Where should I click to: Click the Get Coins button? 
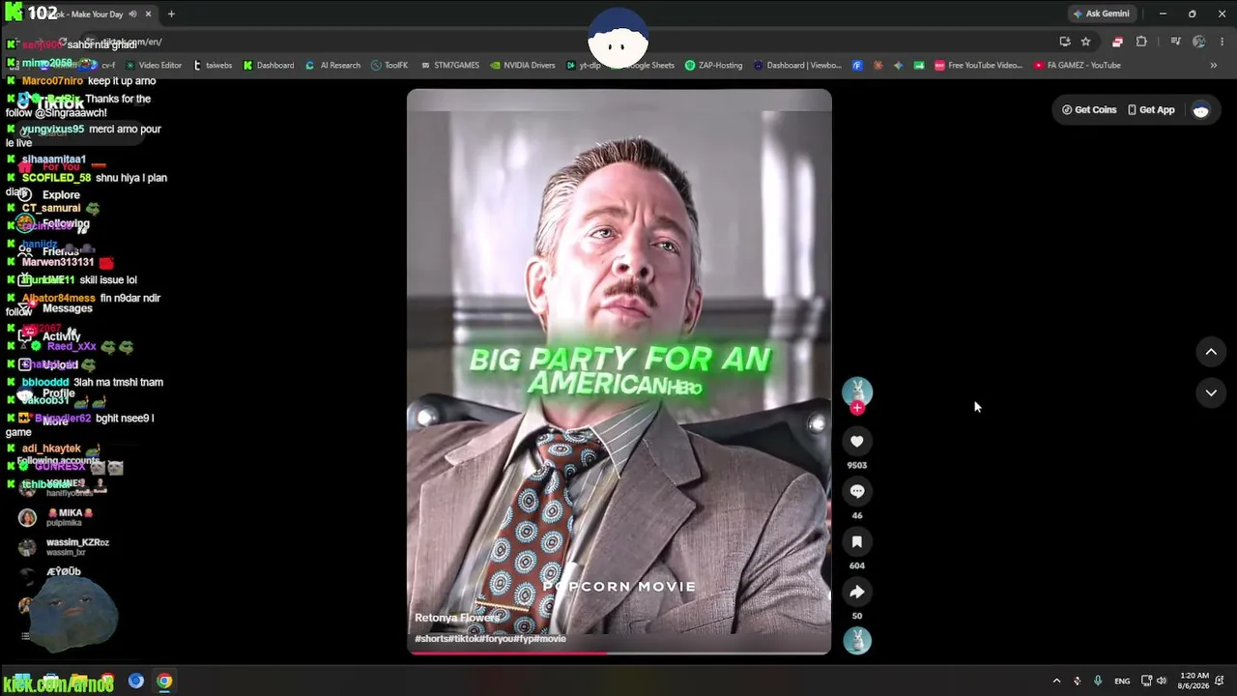(x=1089, y=110)
